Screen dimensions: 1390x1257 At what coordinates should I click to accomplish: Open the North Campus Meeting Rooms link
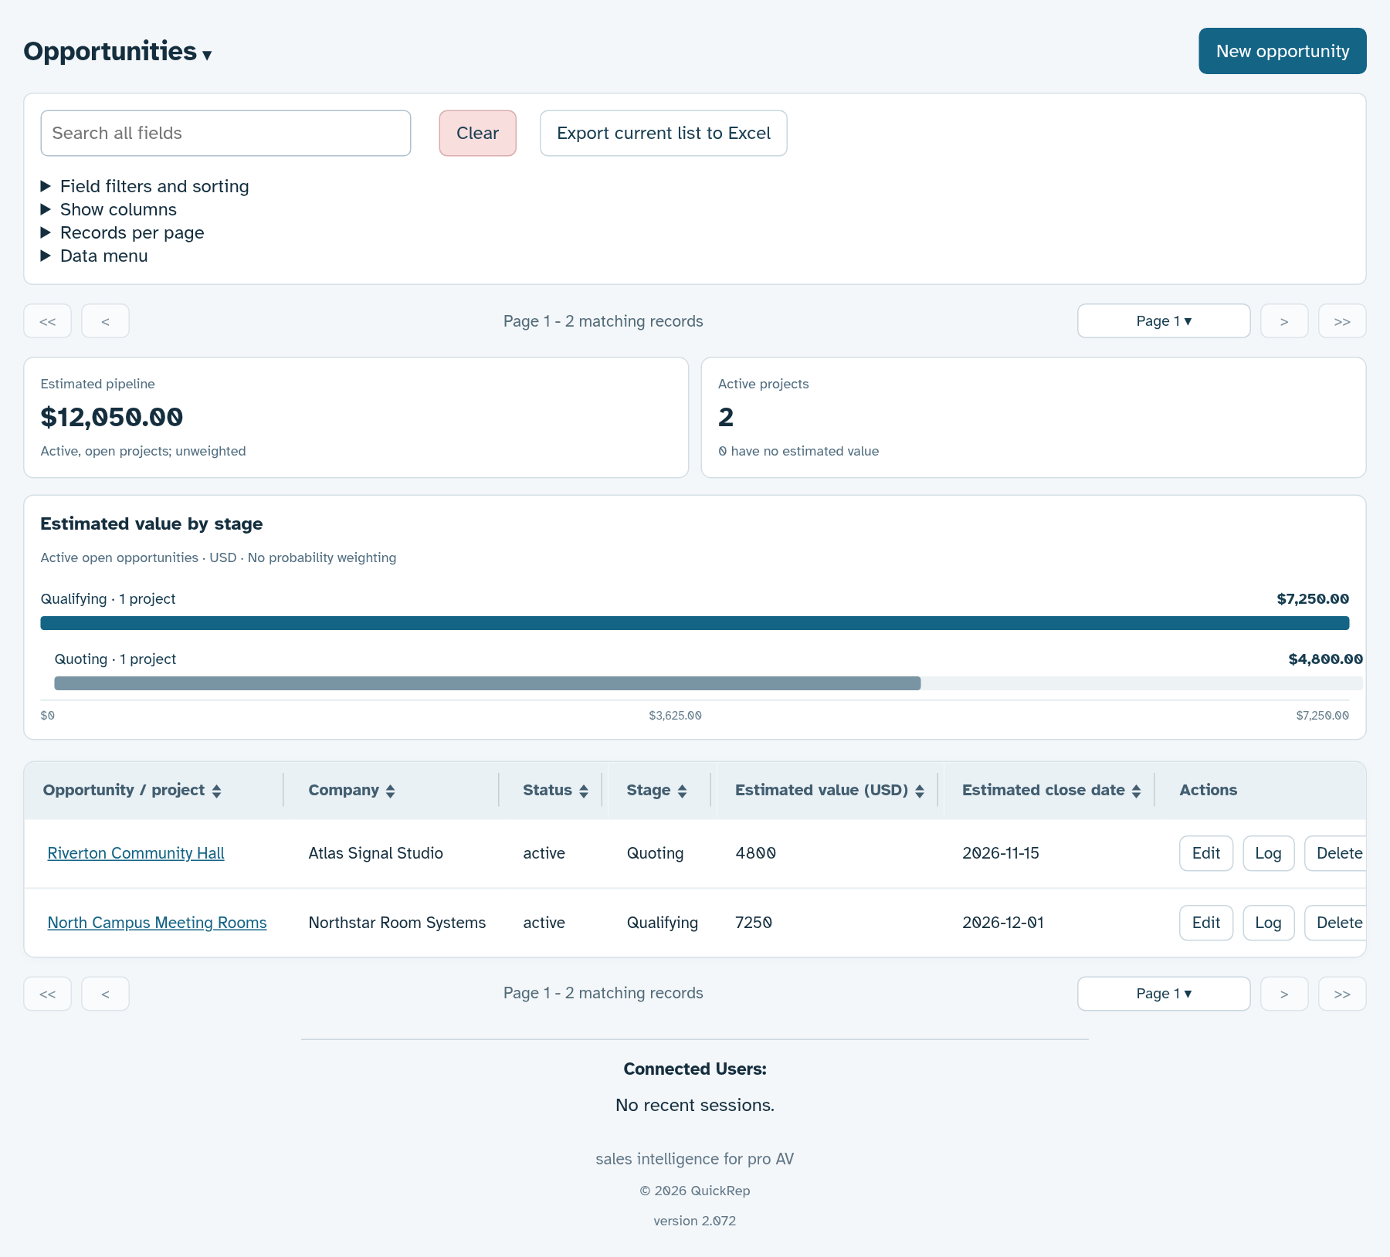(157, 923)
